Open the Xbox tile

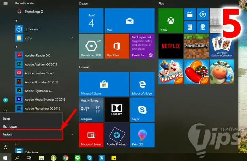click(x=171, y=21)
